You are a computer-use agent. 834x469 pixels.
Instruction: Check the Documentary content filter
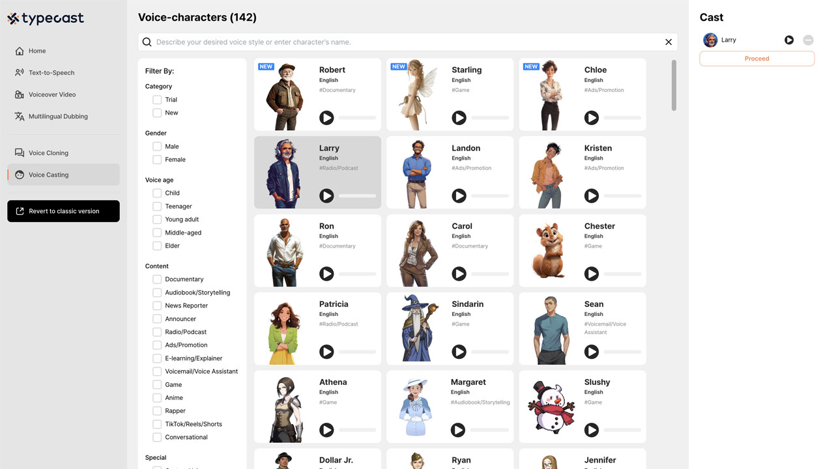coord(157,279)
